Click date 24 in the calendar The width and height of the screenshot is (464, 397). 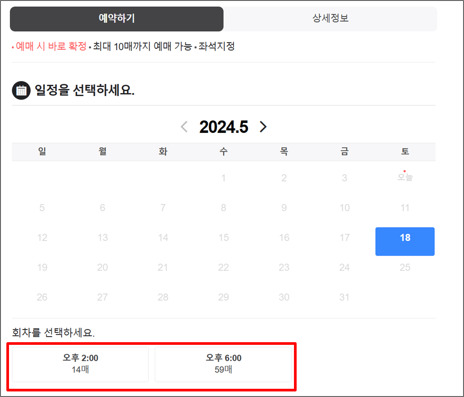point(345,267)
